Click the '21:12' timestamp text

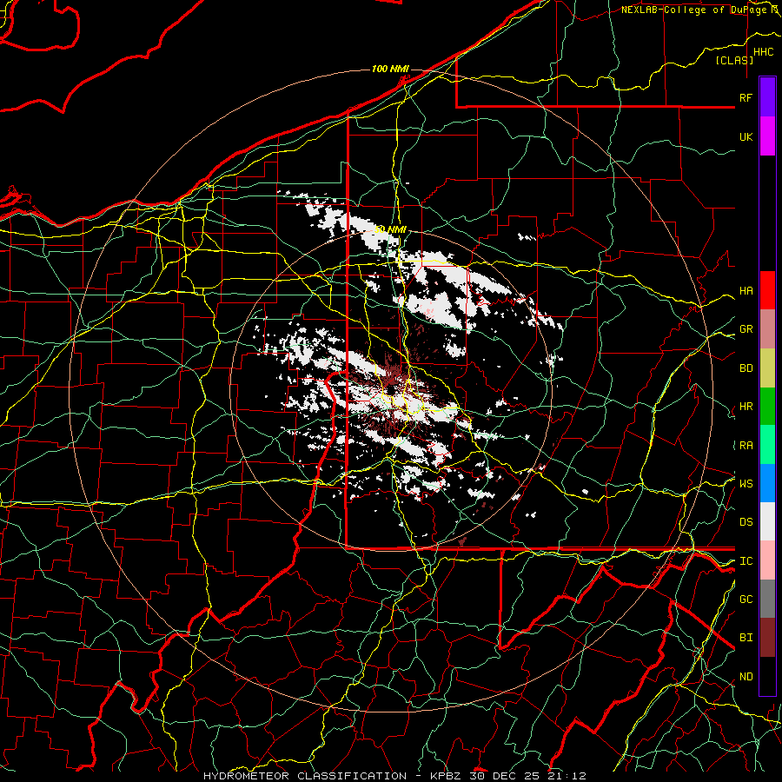click(x=566, y=776)
